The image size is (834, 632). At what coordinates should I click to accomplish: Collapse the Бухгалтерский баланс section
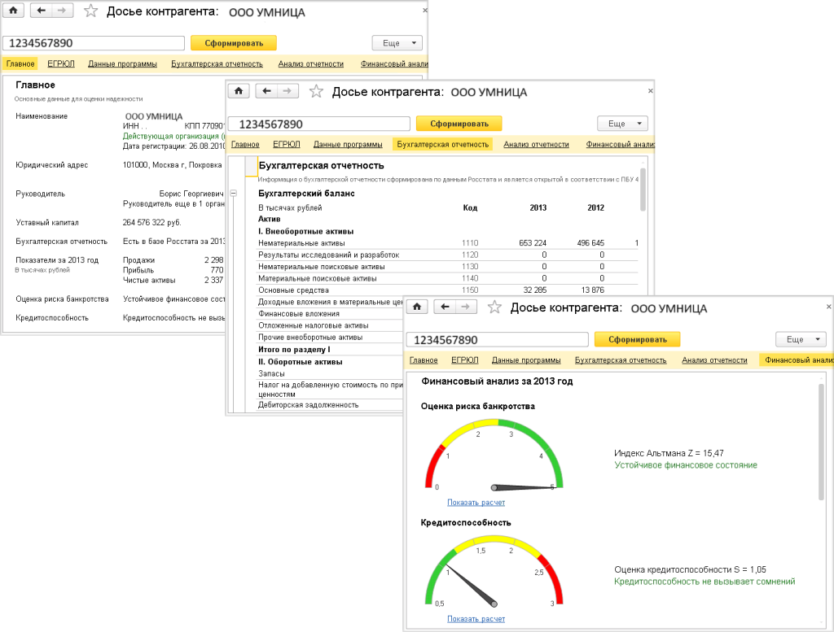point(234,194)
